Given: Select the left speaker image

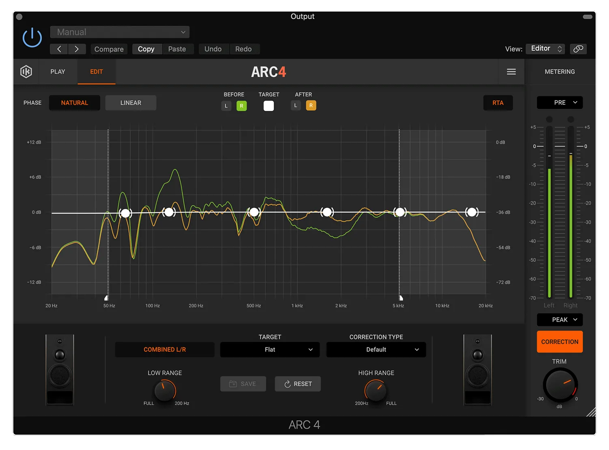Looking at the screenshot, I should pos(60,370).
